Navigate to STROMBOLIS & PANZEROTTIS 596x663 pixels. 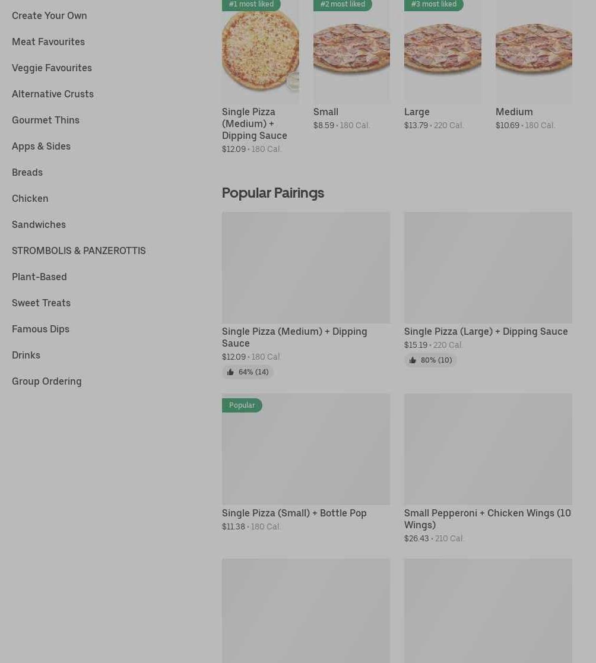click(x=79, y=250)
